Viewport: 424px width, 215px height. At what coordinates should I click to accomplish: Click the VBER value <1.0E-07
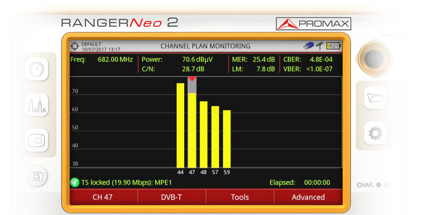[319, 69]
